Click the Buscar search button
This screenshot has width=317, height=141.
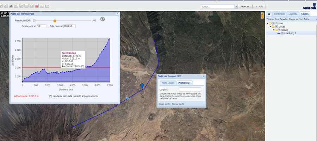pos(245,6)
